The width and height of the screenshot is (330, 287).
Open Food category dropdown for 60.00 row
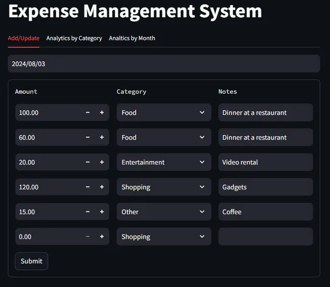click(x=164, y=137)
